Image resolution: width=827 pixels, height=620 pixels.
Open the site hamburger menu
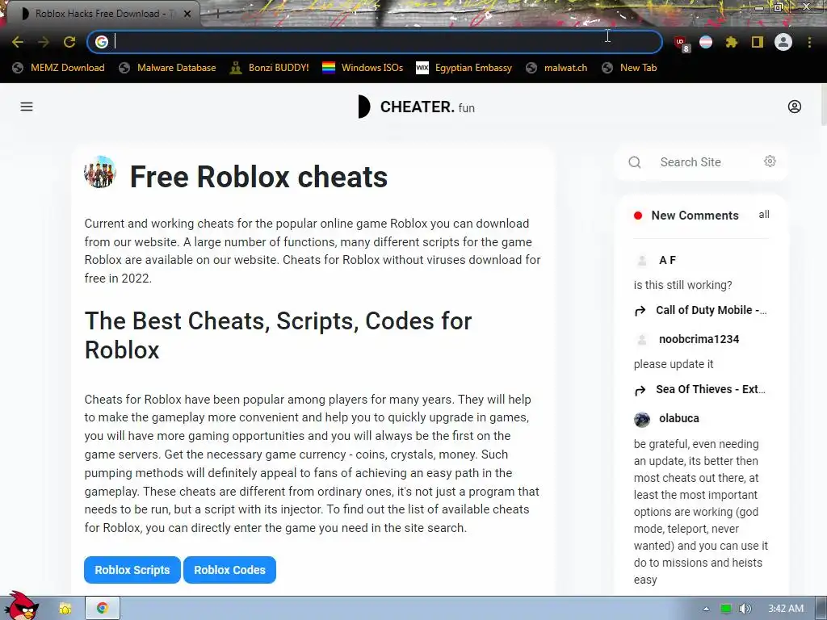pos(27,107)
